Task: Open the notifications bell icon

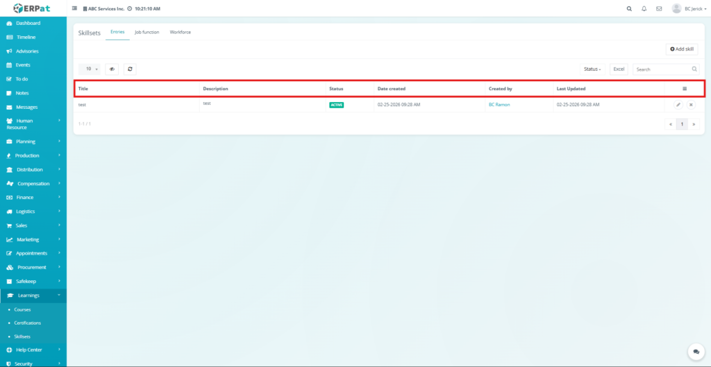Action: click(644, 9)
